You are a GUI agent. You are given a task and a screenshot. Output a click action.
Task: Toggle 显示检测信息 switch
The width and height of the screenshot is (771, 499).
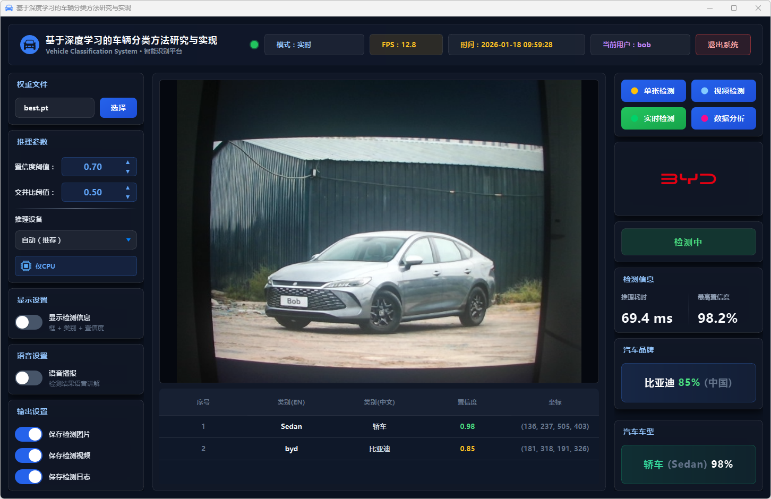coord(29,322)
